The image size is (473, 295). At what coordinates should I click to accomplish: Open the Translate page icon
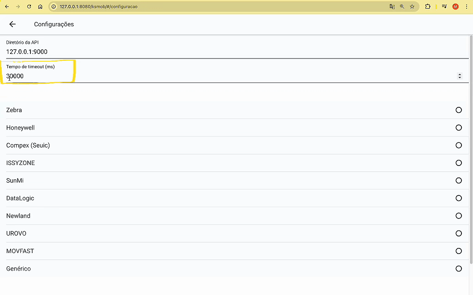(x=392, y=7)
